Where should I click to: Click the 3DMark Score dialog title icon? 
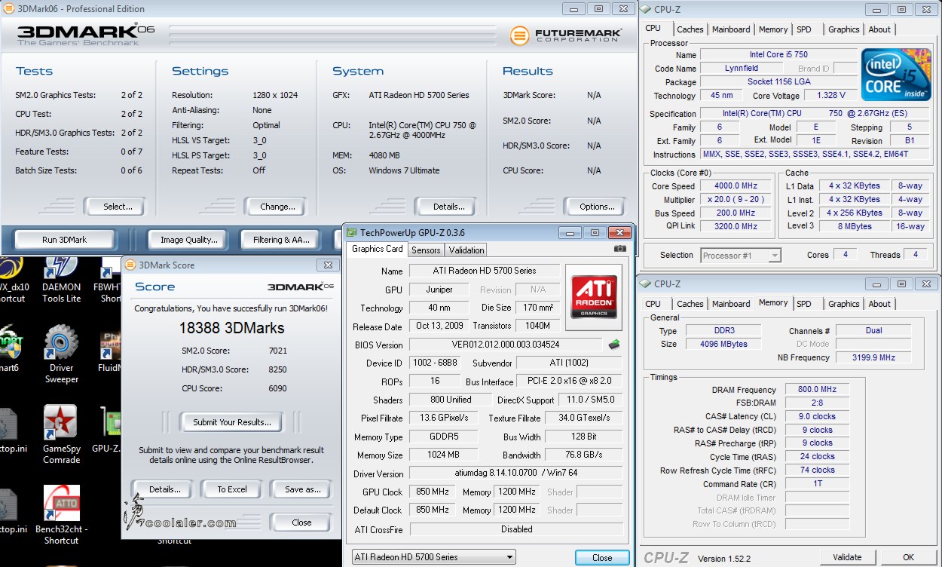pyautogui.click(x=130, y=265)
